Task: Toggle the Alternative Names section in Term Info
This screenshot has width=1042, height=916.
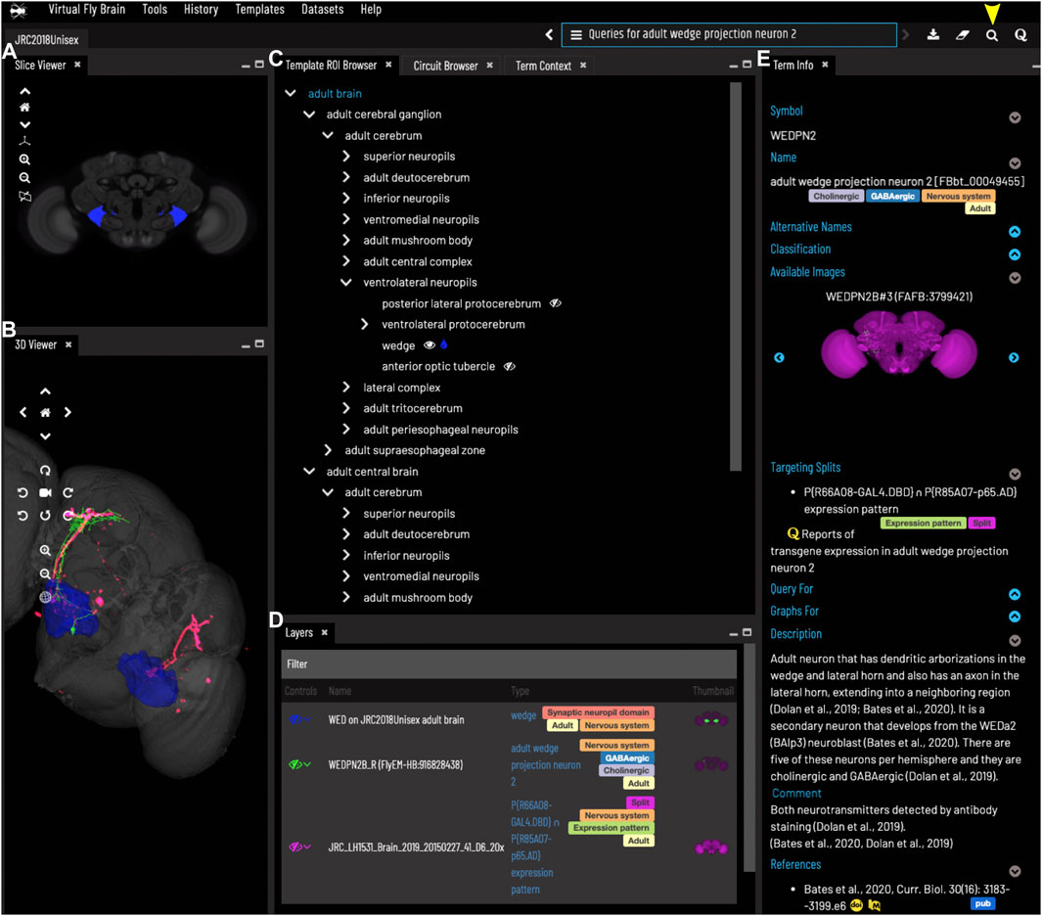Action: click(x=1015, y=232)
